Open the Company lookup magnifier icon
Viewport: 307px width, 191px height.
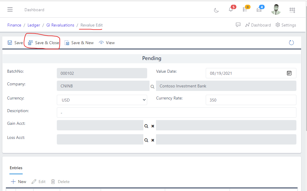pyautogui.click(x=152, y=87)
